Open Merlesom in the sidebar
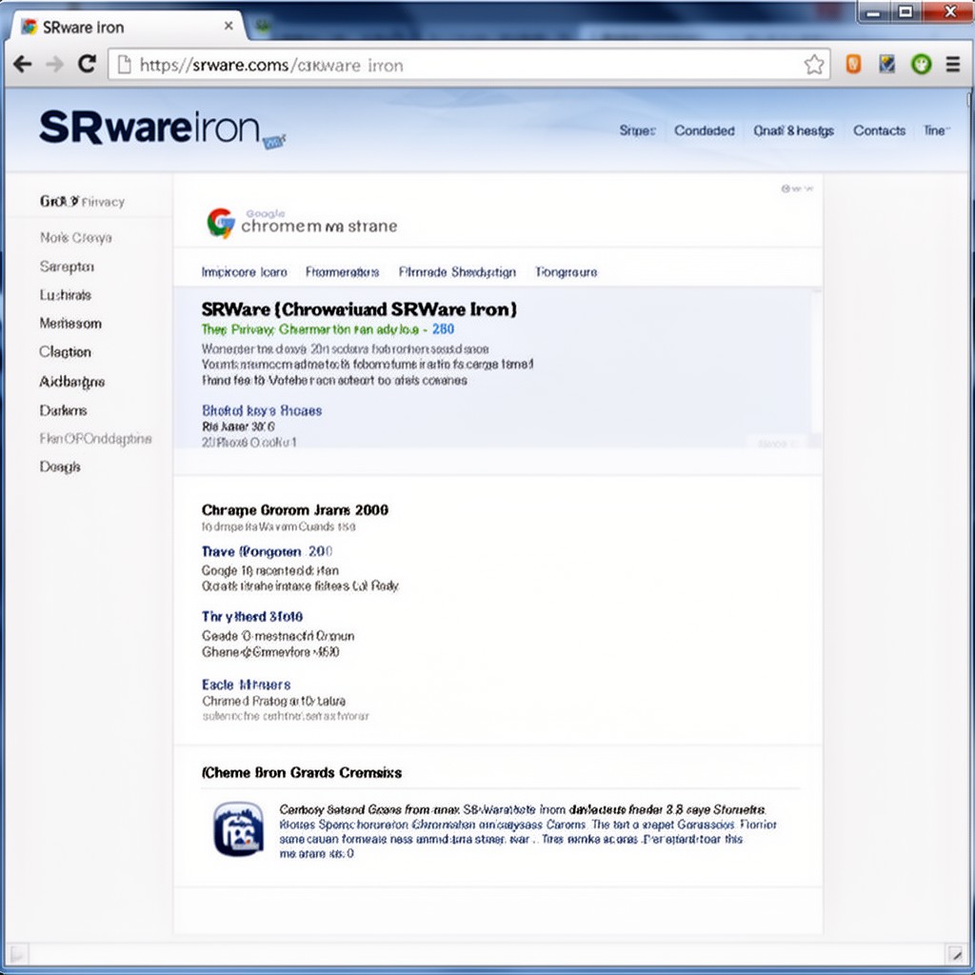Image resolution: width=975 pixels, height=975 pixels. pyautogui.click(x=70, y=324)
